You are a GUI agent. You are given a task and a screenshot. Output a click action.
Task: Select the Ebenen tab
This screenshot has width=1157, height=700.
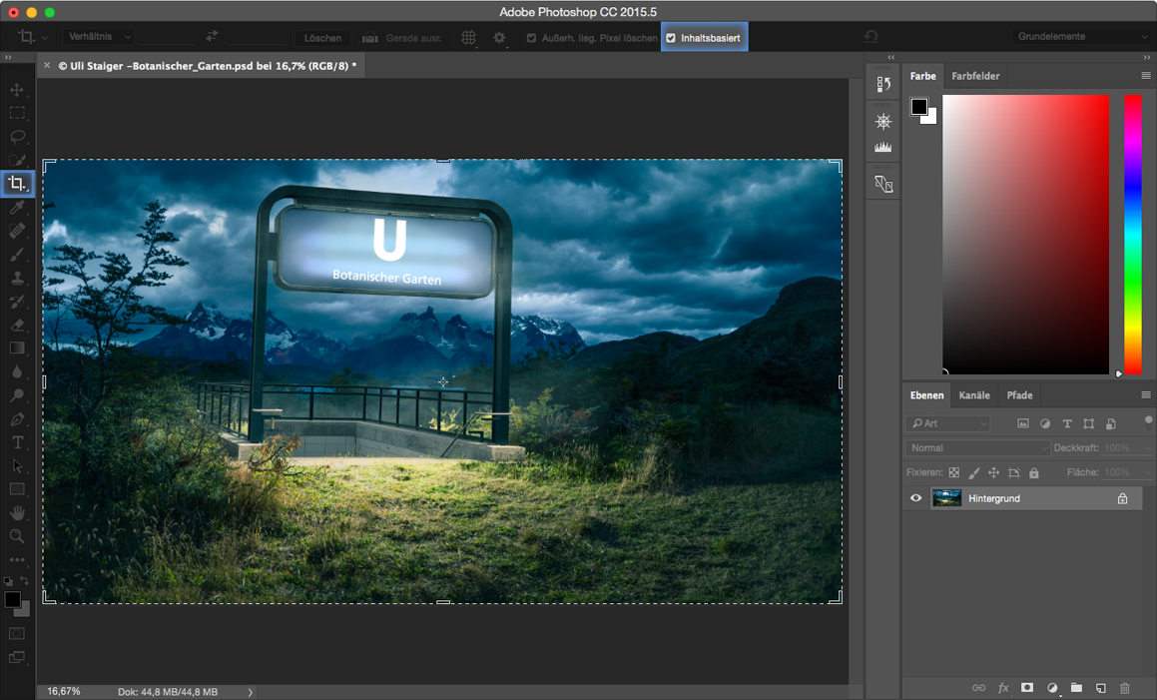coord(926,395)
